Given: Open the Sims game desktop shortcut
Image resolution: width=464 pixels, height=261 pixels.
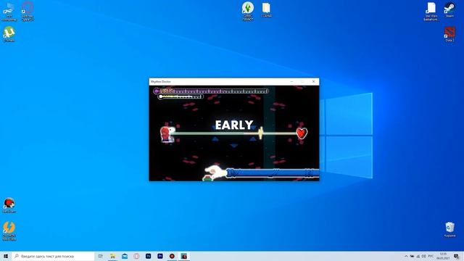Looking at the screenshot, I should click(x=248, y=11).
